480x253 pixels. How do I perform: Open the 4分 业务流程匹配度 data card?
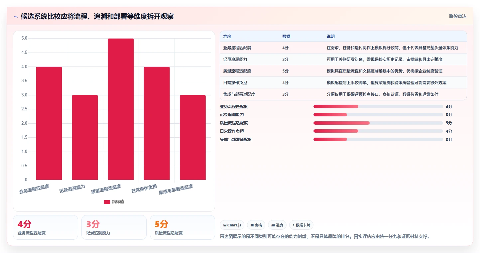tap(46, 227)
